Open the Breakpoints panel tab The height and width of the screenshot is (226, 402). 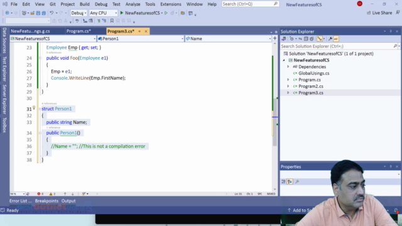(46, 201)
